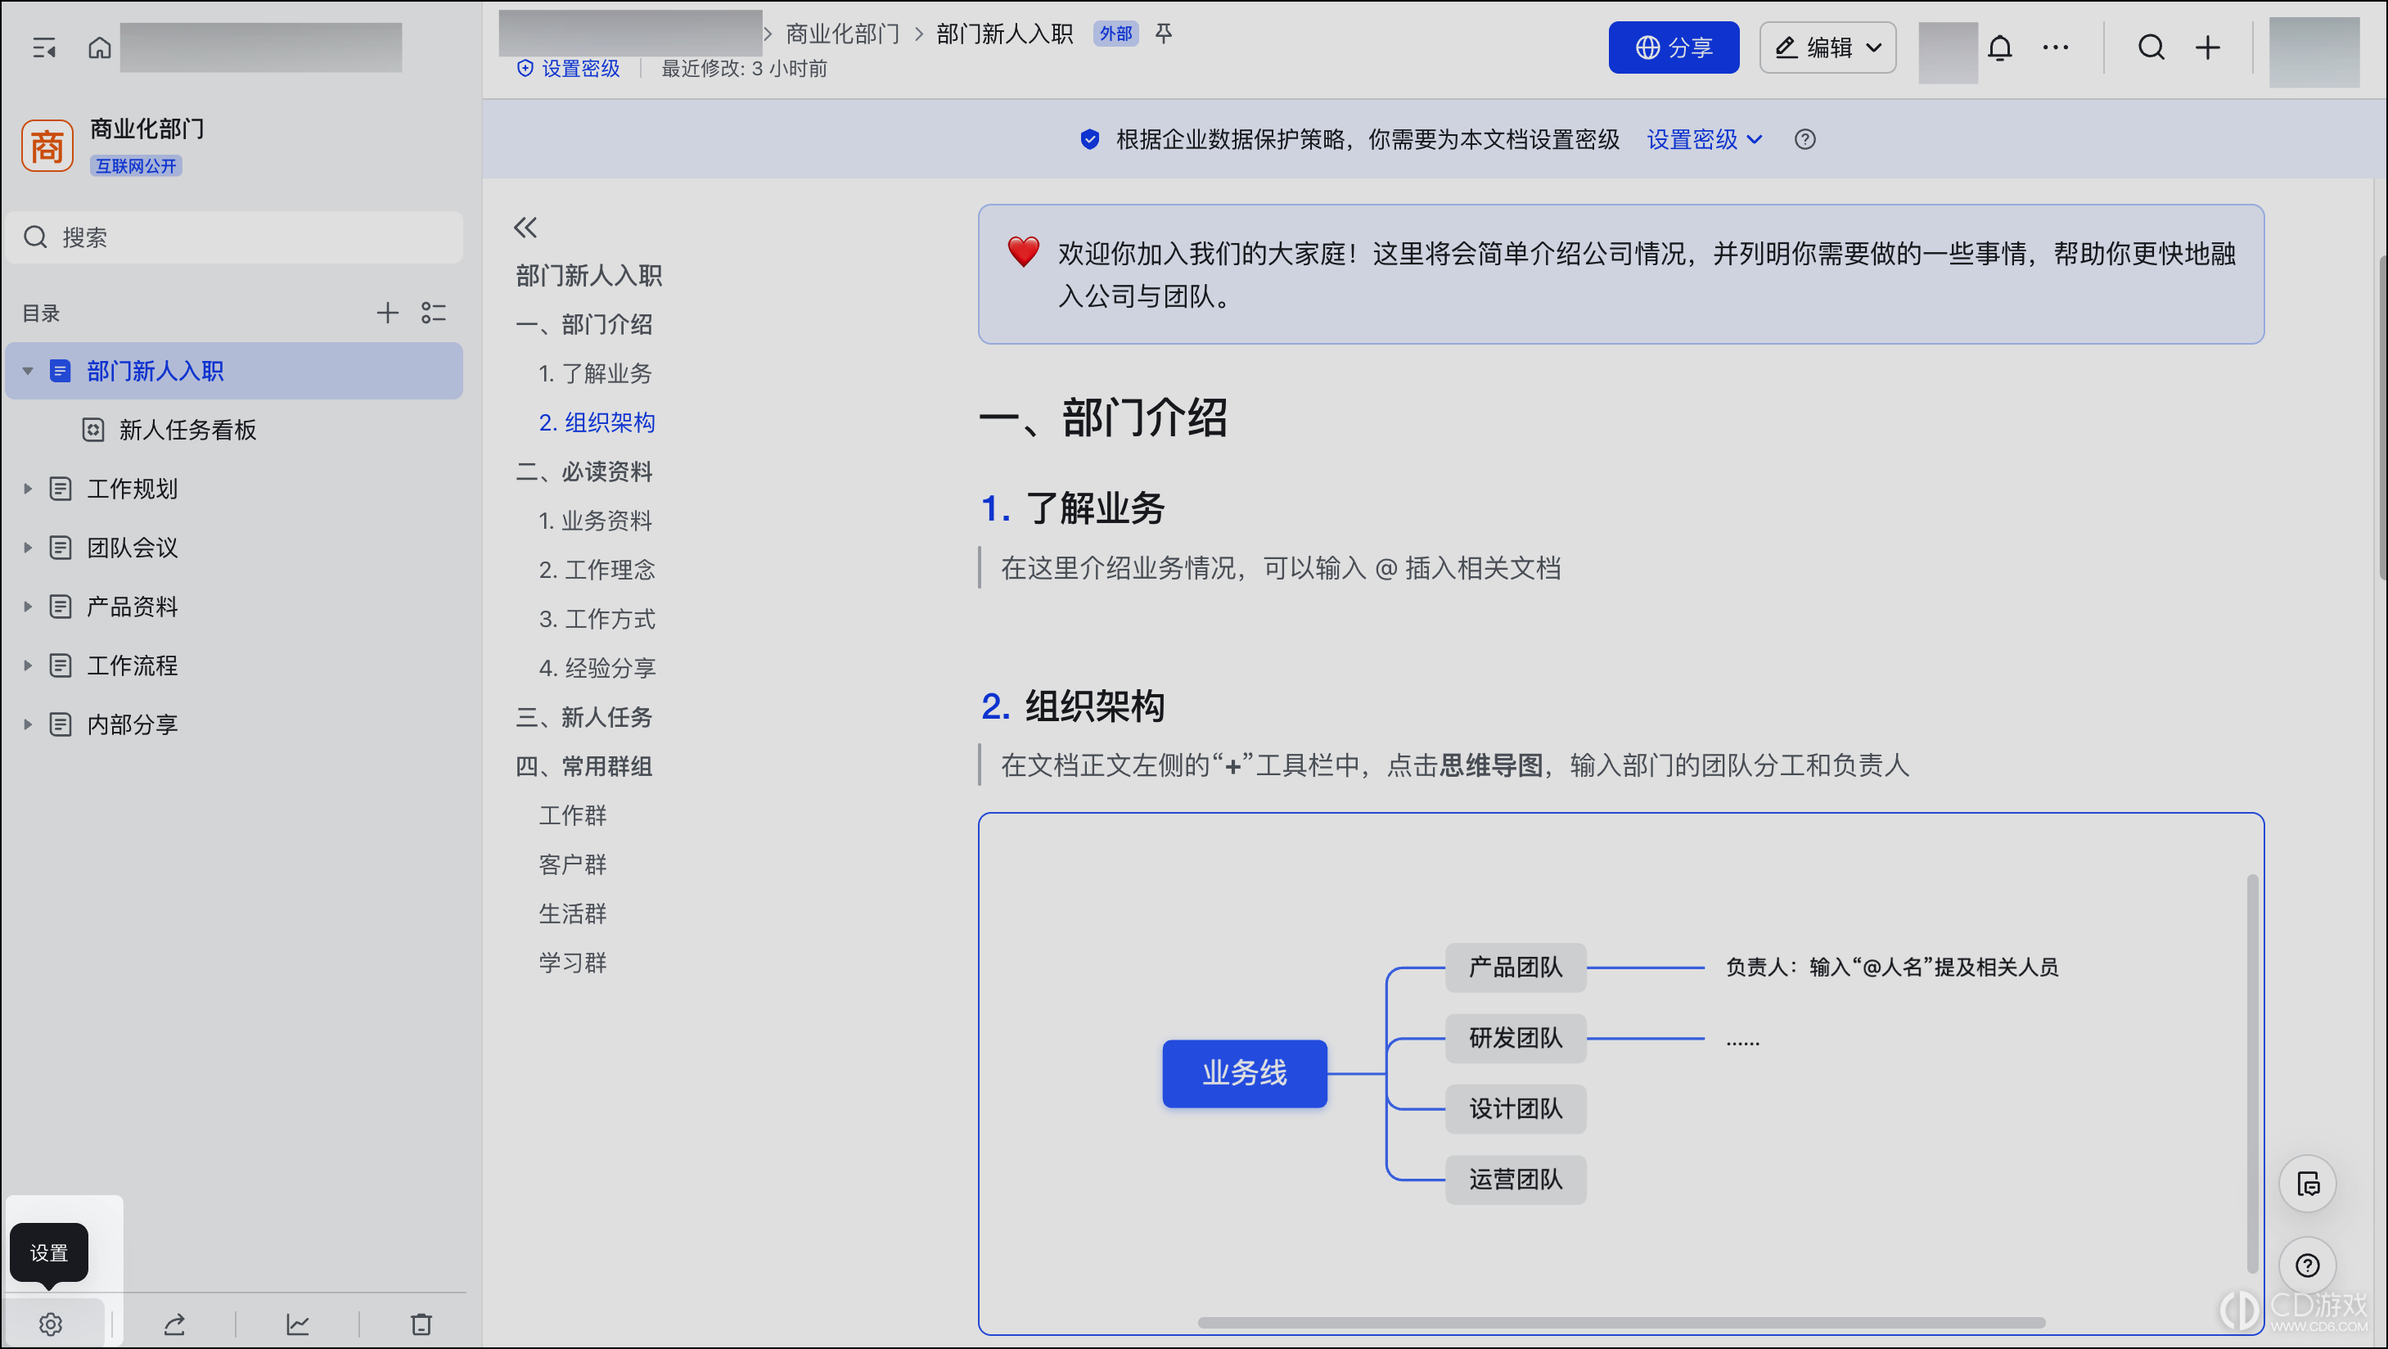The width and height of the screenshot is (2388, 1349).
Task: Toggle the directory list view icon
Action: 433,314
